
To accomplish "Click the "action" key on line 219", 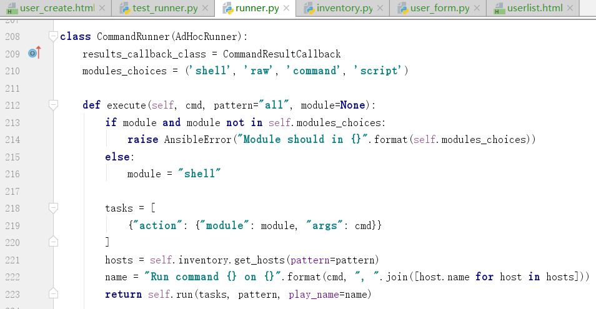I will [x=157, y=225].
